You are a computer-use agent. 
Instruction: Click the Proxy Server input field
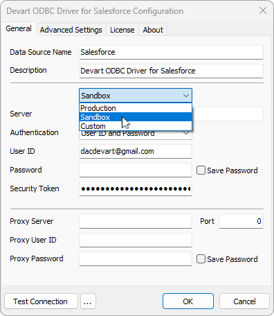(x=136, y=221)
